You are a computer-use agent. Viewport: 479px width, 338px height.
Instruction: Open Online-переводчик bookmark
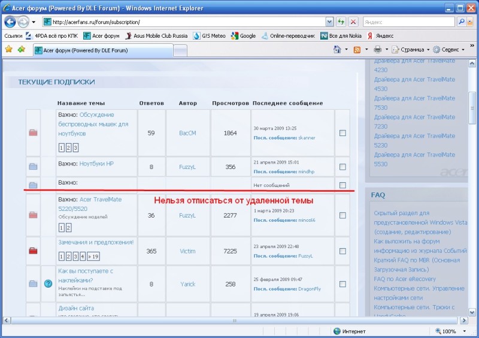tap(289, 36)
